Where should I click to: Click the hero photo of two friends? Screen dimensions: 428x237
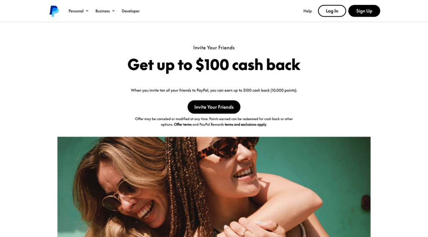point(214,187)
